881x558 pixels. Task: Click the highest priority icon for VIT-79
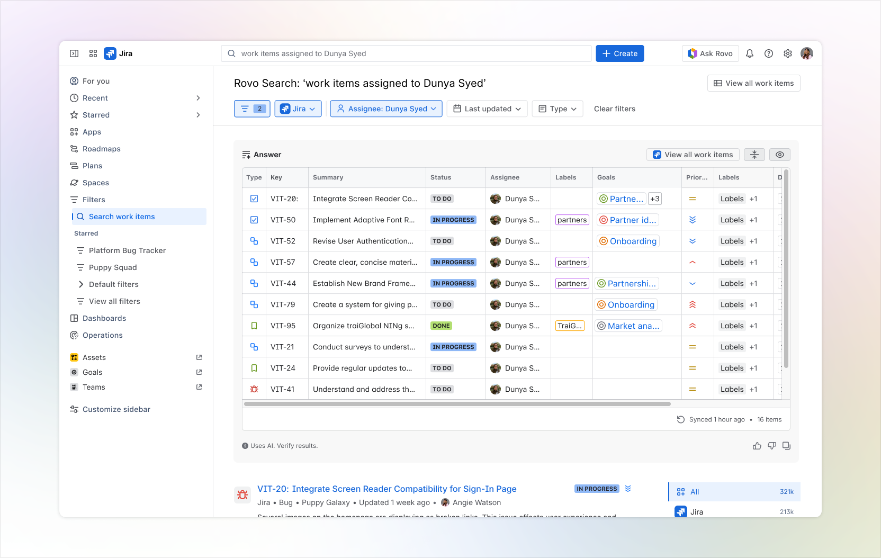693,304
